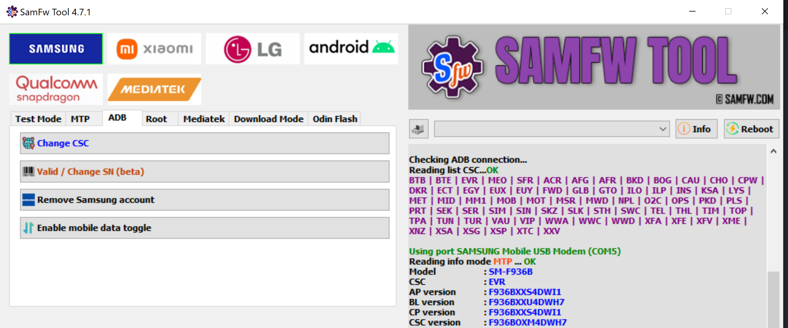Image resolution: width=788 pixels, height=328 pixels.
Task: Open the MediaTek chipset section
Action: [154, 89]
